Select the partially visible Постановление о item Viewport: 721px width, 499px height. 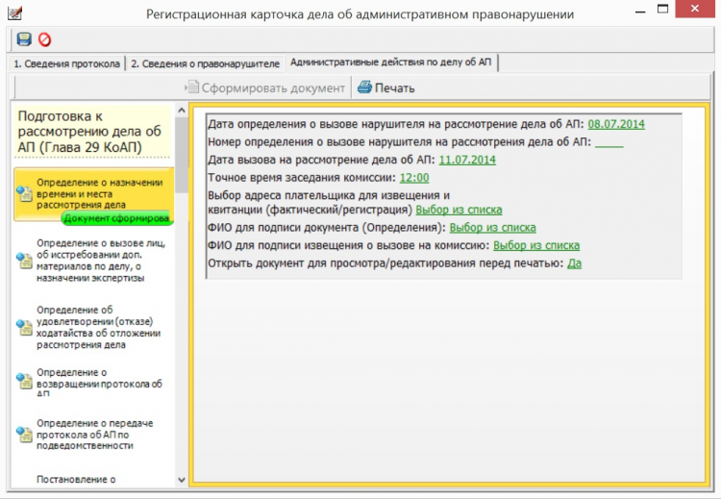pos(76,479)
